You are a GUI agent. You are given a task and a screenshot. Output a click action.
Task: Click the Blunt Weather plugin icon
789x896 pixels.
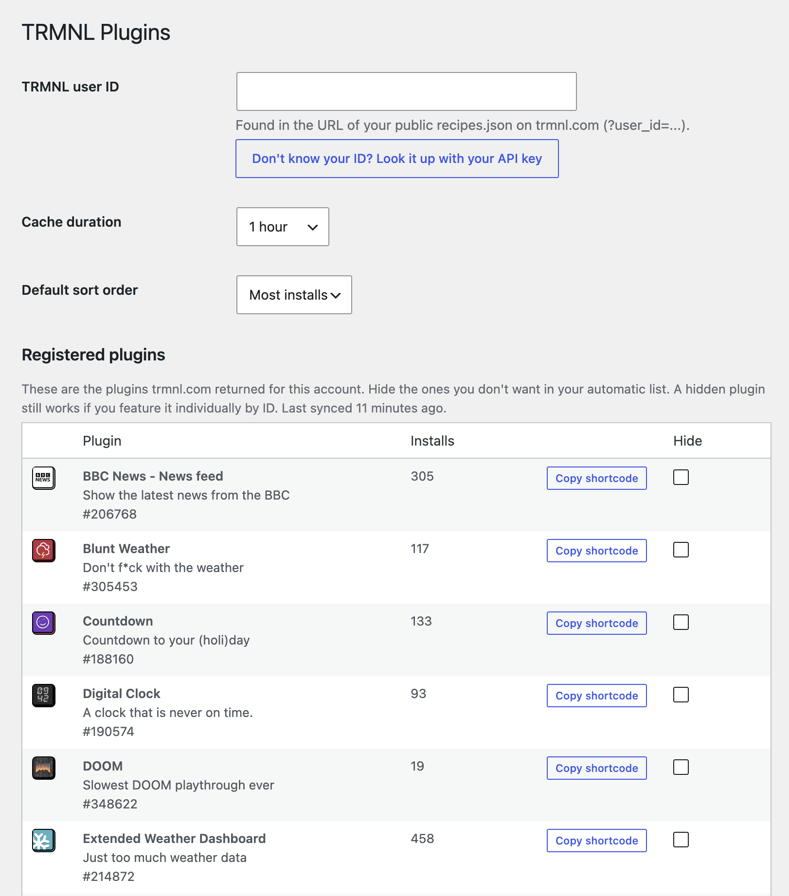tap(44, 551)
